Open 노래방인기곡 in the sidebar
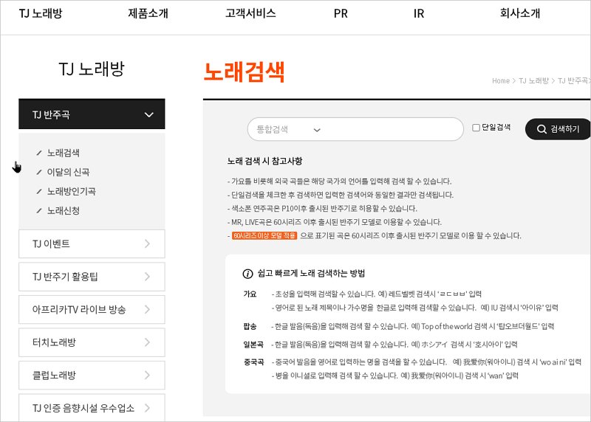 click(x=71, y=191)
